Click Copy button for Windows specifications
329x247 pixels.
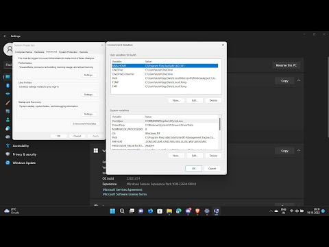tap(284, 151)
